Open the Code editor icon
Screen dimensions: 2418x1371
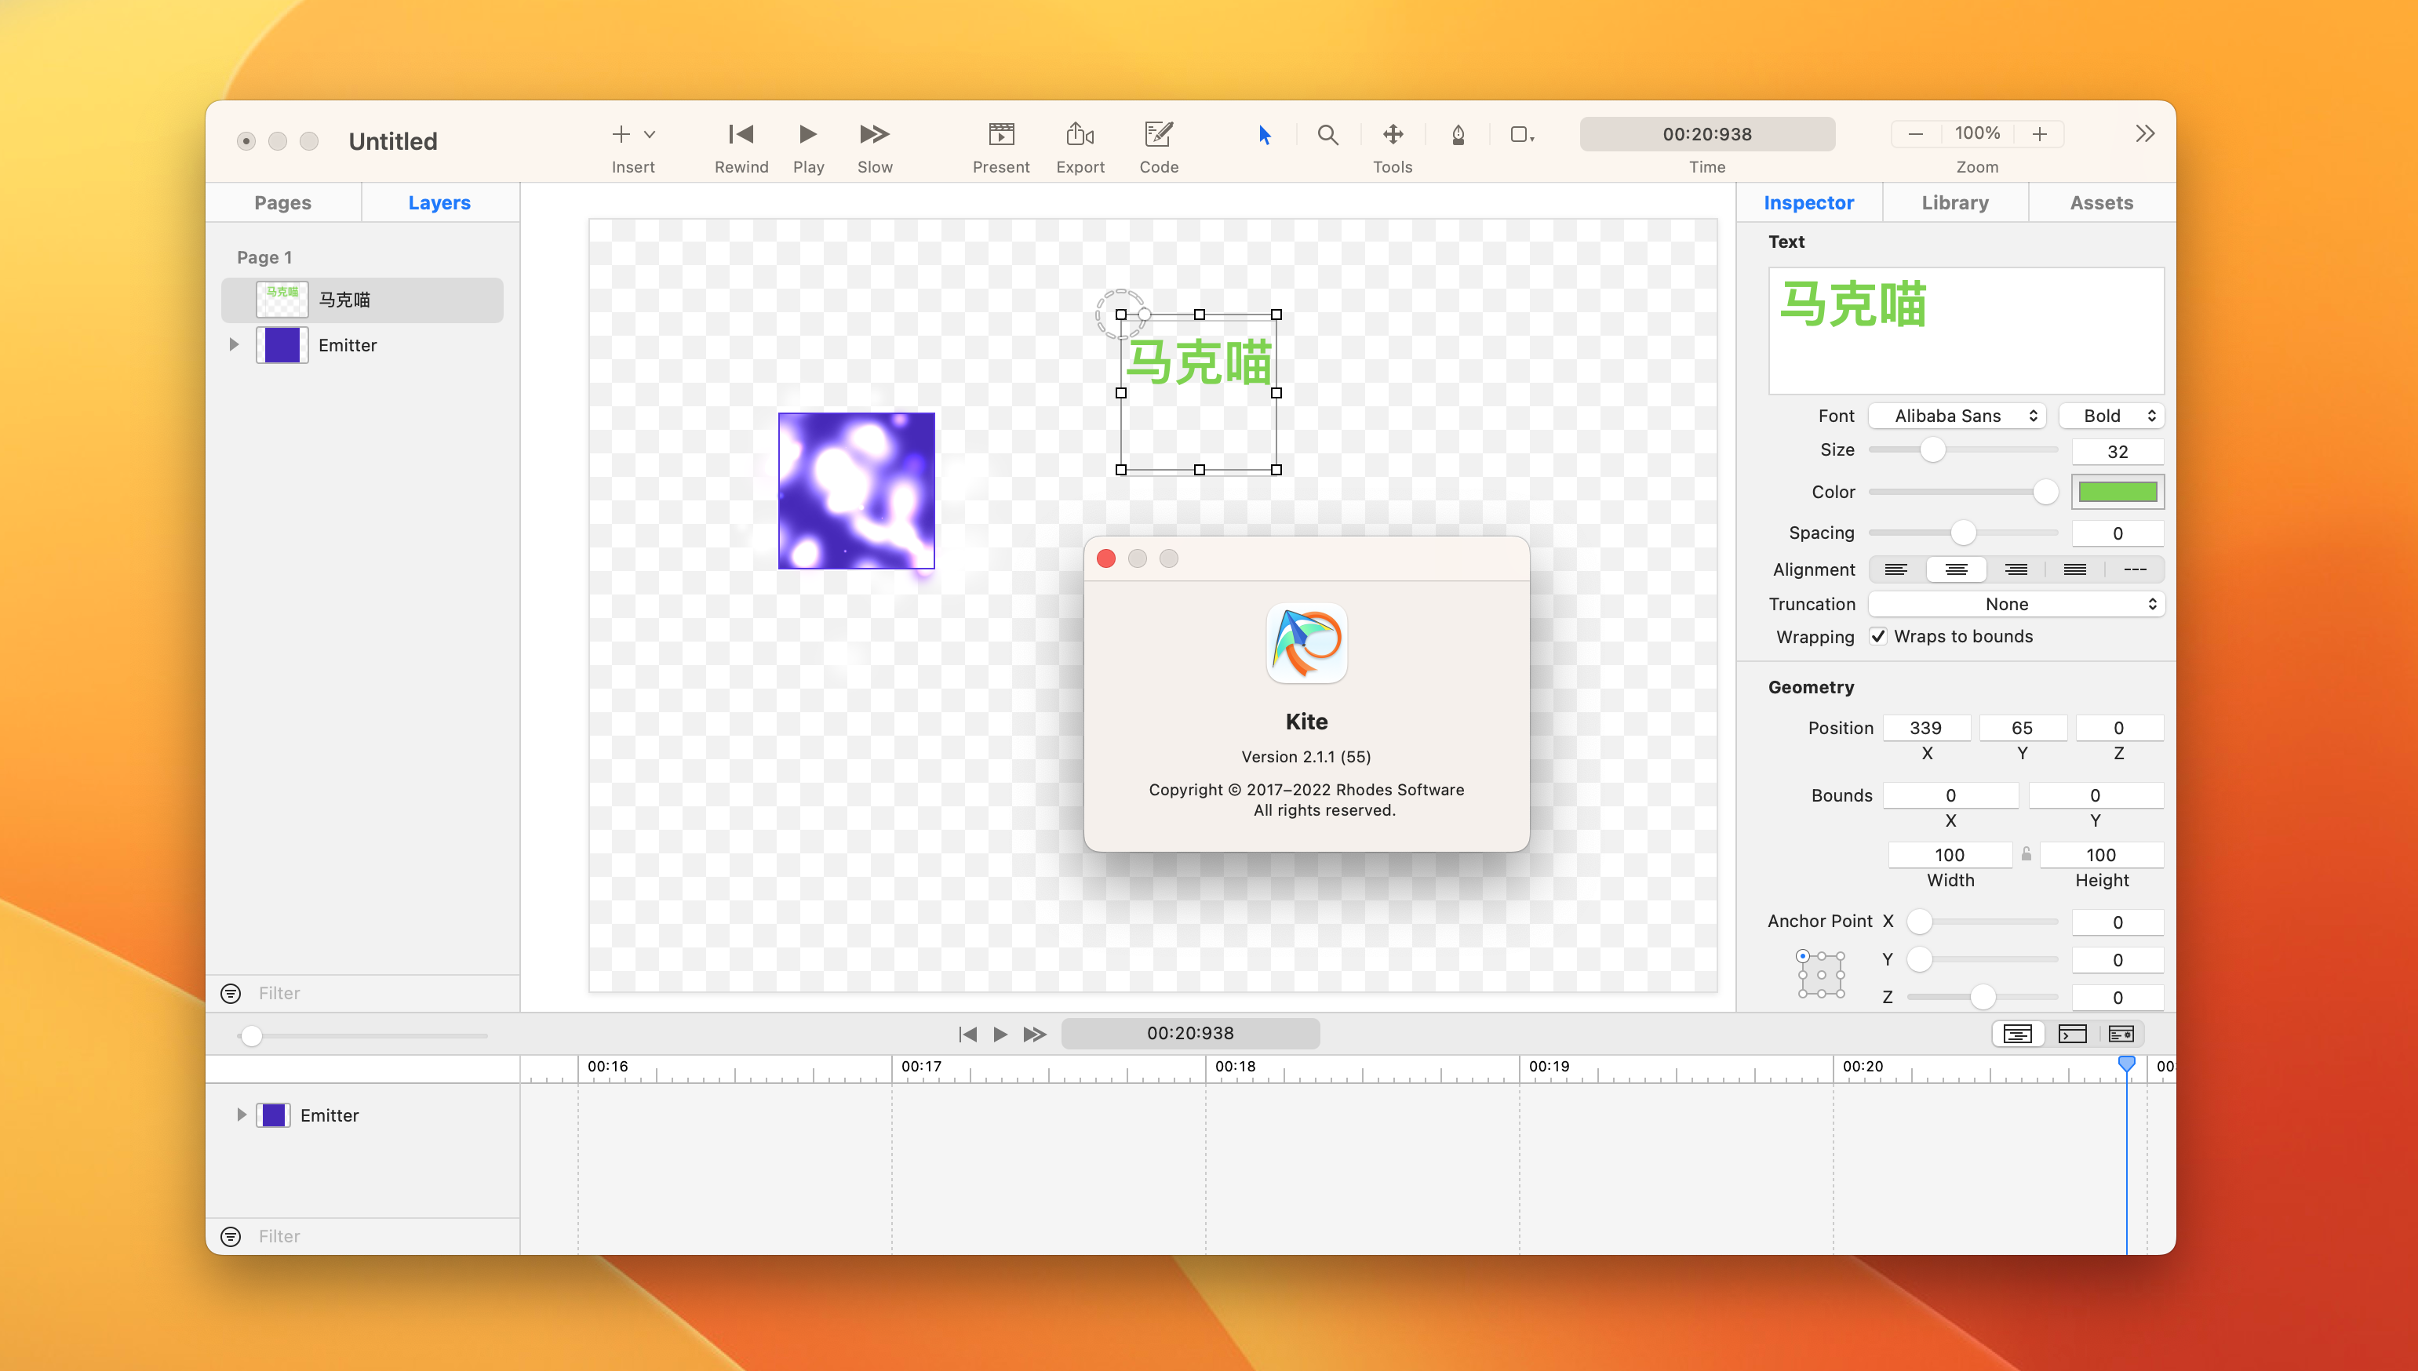pyautogui.click(x=1158, y=135)
